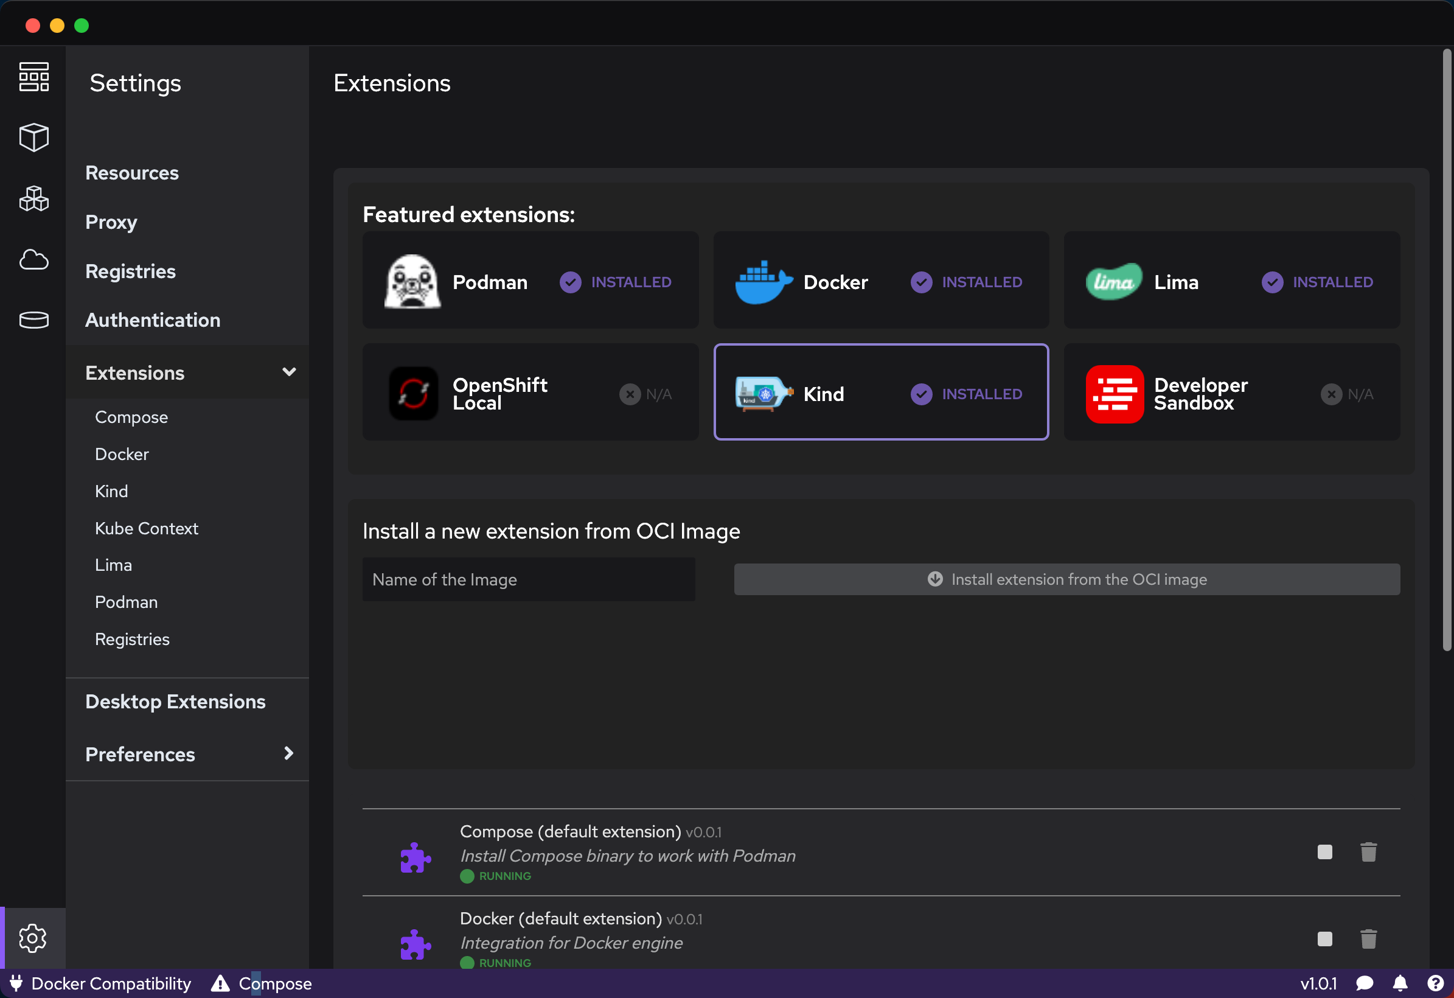Viewport: 1454px width, 998px height.
Task: Select Kind from the sidebar tree
Action: coord(111,490)
